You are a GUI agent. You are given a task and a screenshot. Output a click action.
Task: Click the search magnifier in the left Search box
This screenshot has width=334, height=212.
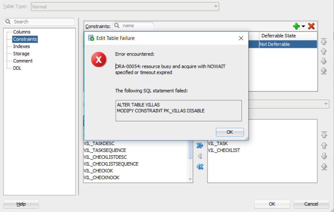(8, 21)
